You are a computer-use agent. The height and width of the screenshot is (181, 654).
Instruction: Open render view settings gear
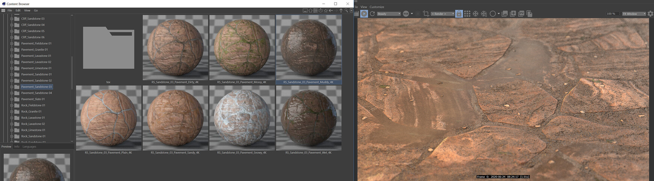[x=650, y=14]
